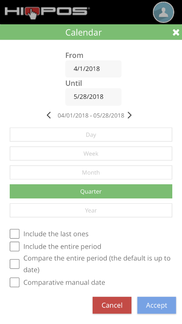Enable Comparative manual date checkbox
The height and width of the screenshot is (324, 182).
[15, 282]
